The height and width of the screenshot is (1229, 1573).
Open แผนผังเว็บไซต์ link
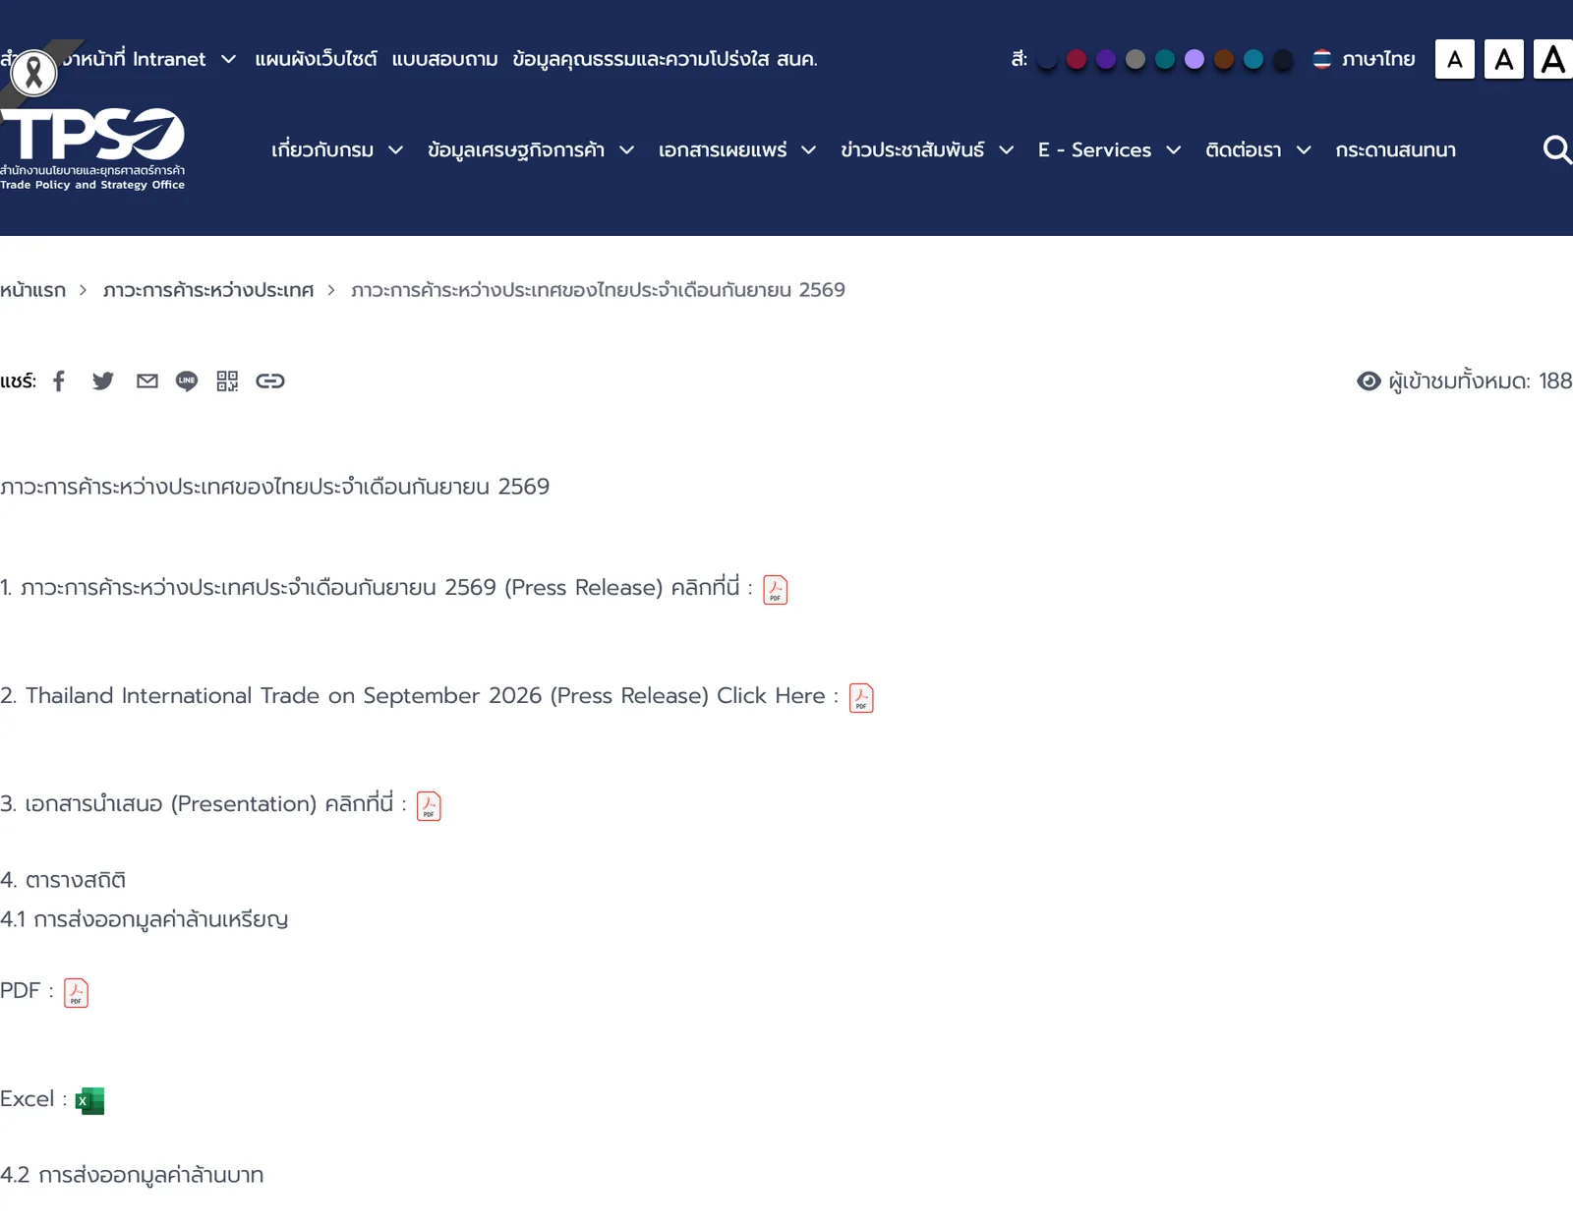[x=316, y=59]
